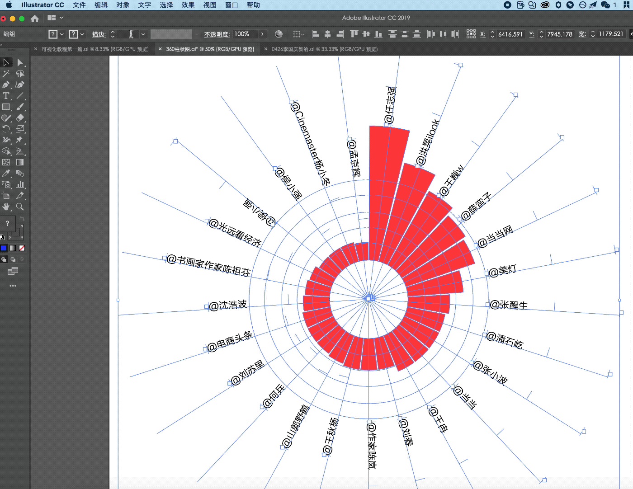Activate the Symbol Sprayer tool

pyautogui.click(x=6, y=184)
